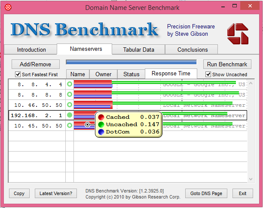This screenshot has height=208, width=263.
Task: Click the red Cached legend ball
Action: [x=101, y=117]
